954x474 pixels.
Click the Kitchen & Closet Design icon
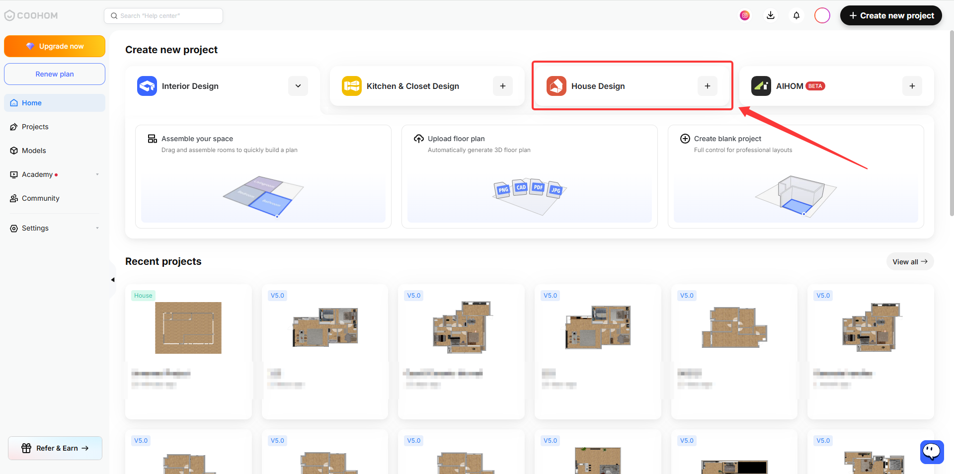tap(352, 86)
